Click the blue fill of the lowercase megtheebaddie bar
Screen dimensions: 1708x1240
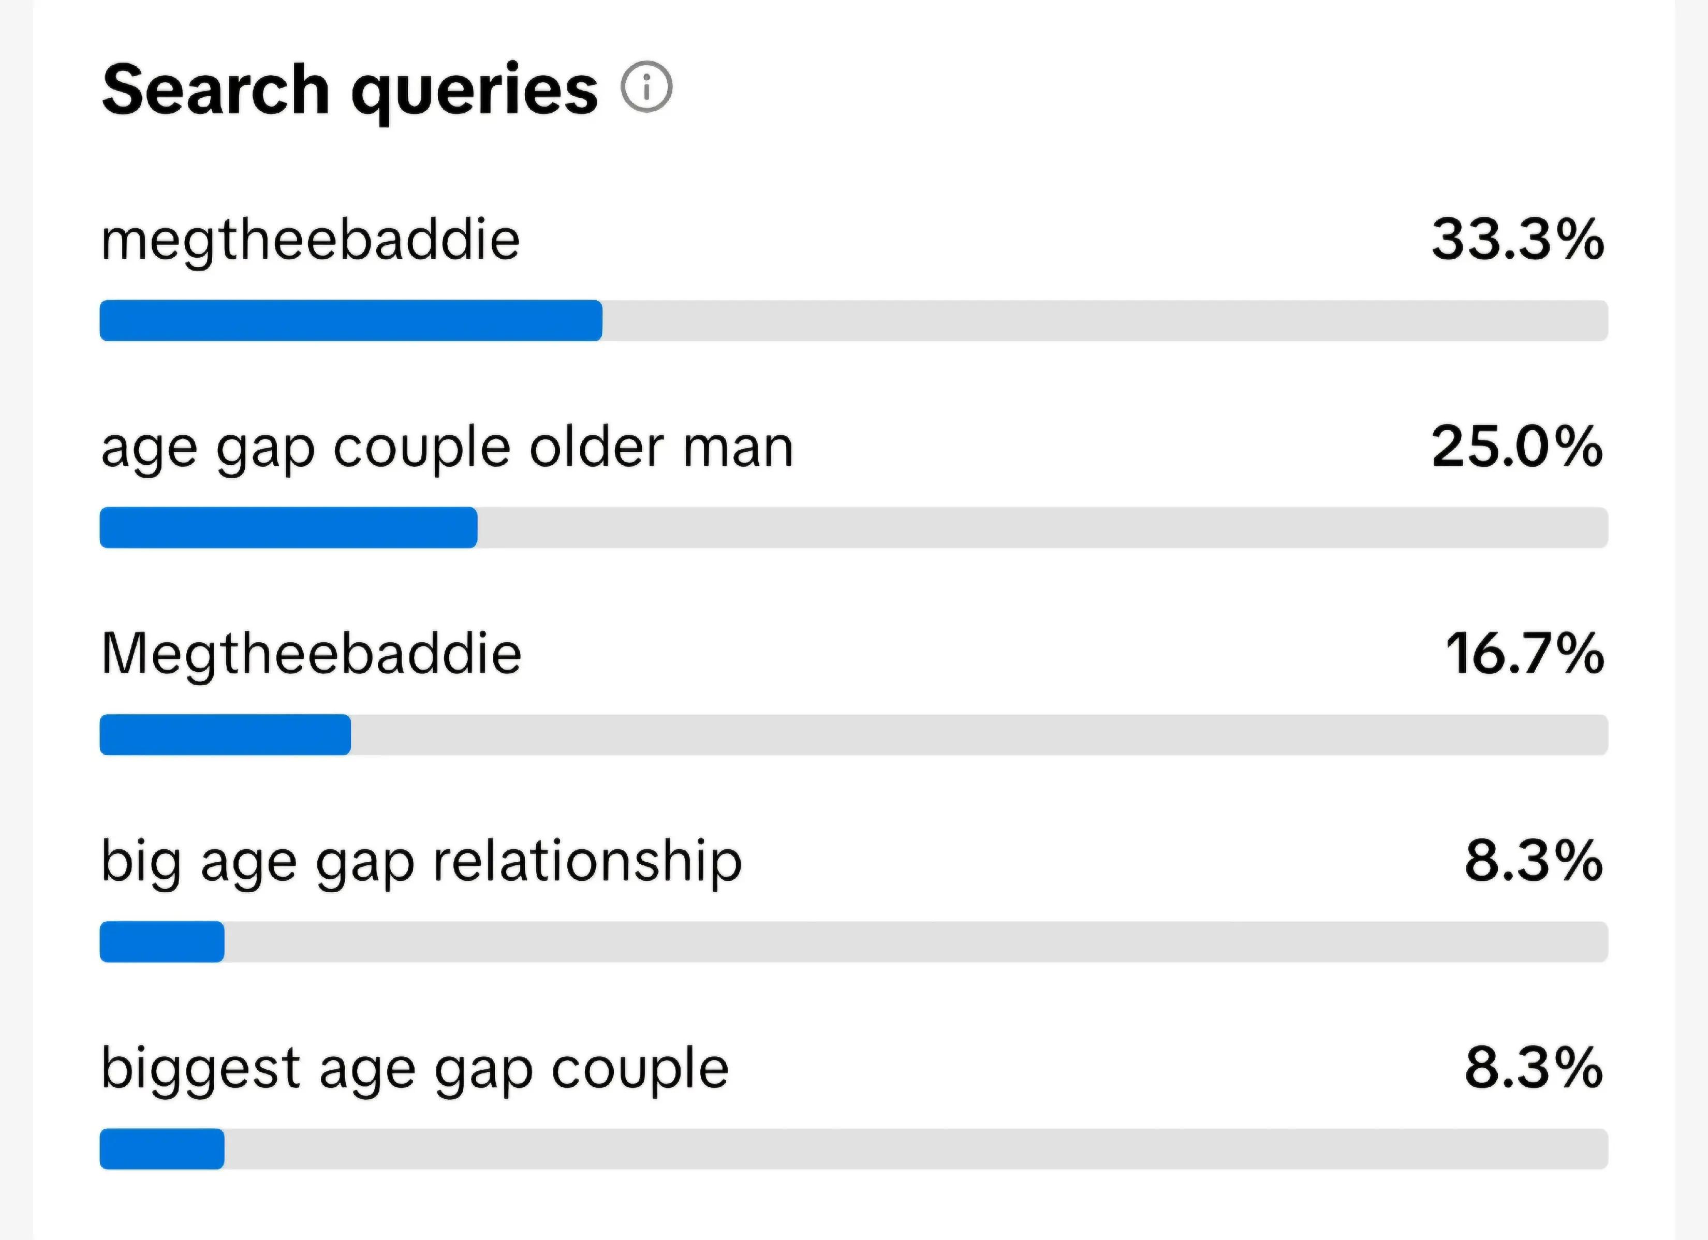[351, 321]
